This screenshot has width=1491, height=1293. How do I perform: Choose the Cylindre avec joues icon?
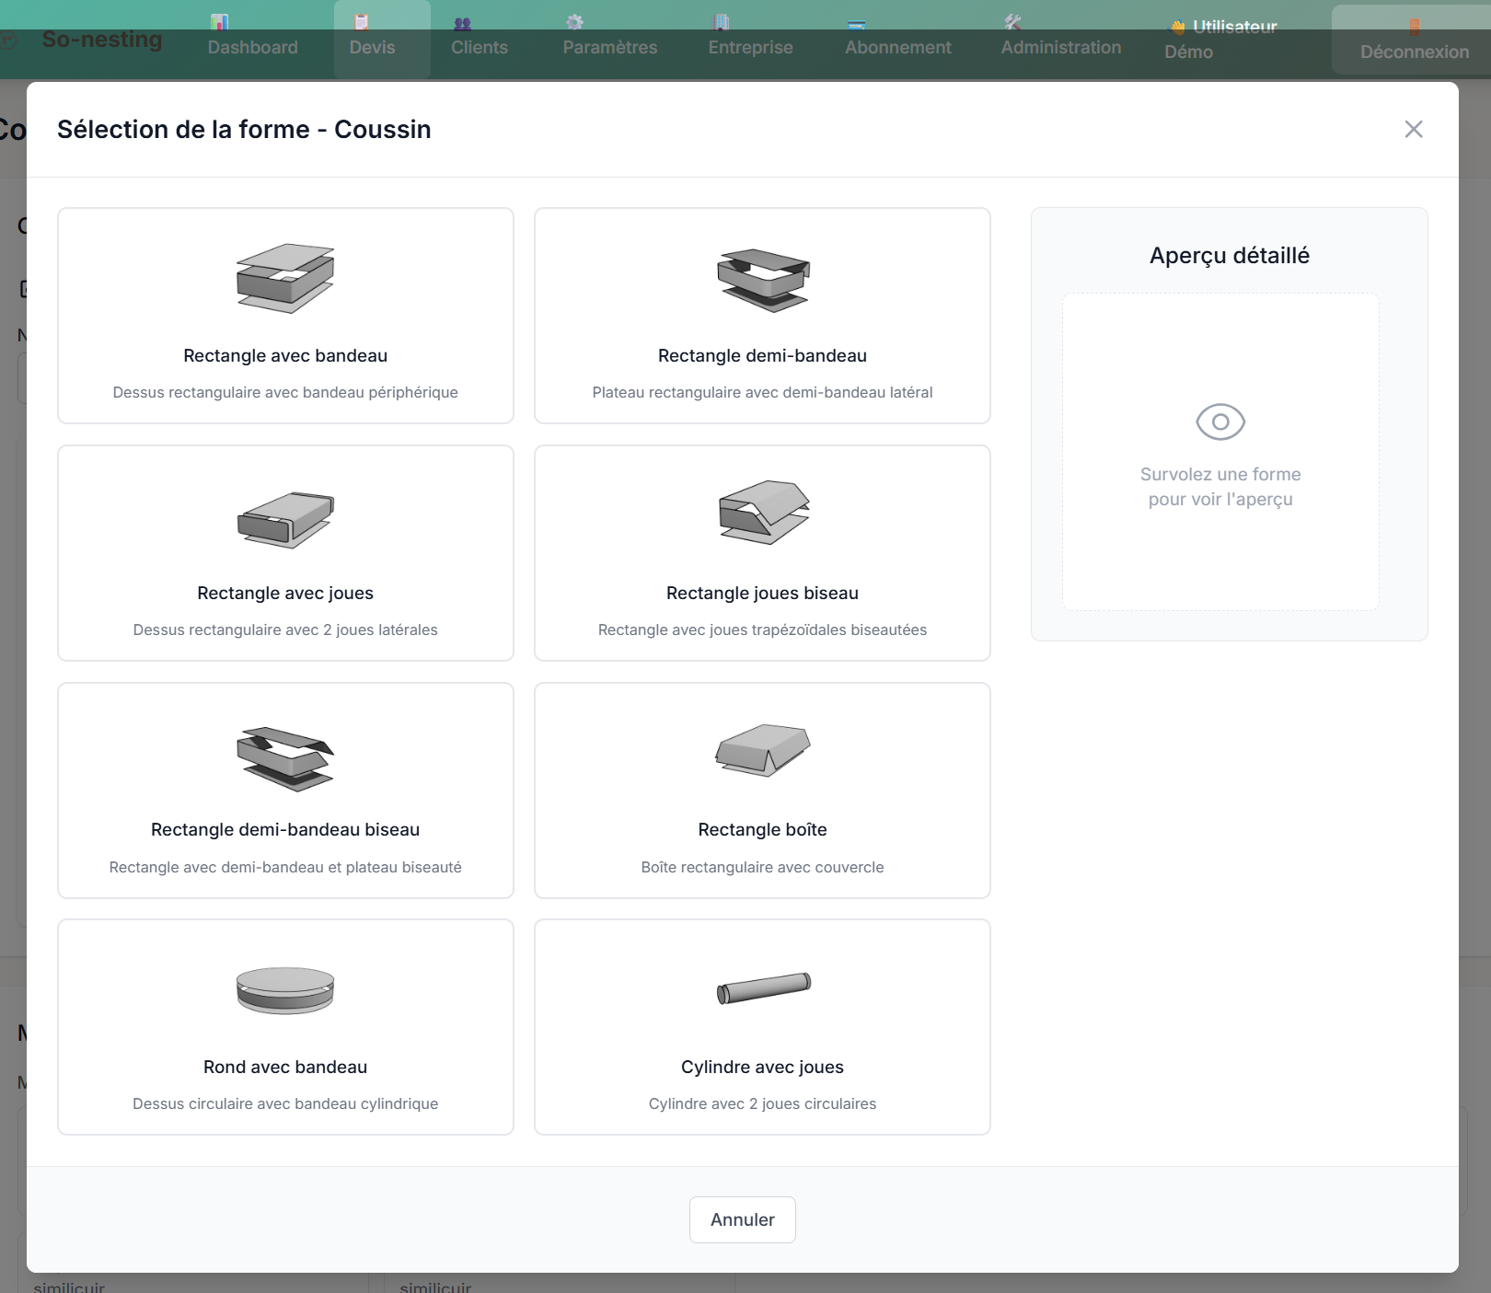click(x=762, y=988)
